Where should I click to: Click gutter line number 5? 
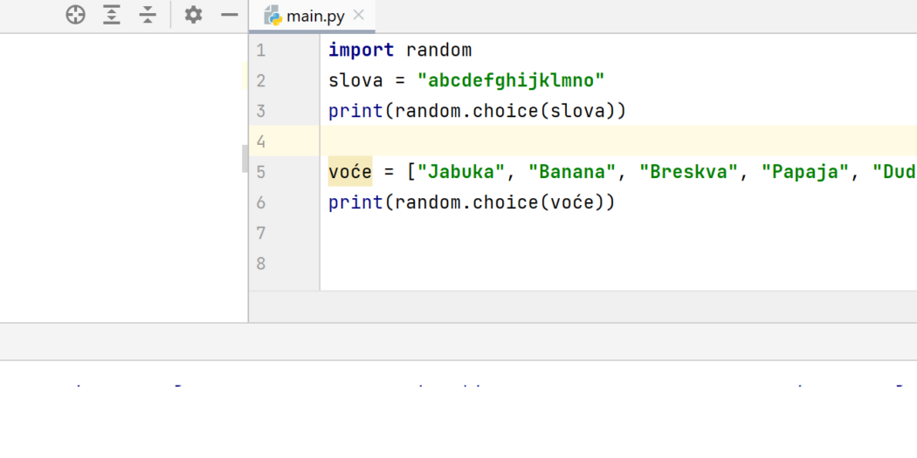click(261, 172)
